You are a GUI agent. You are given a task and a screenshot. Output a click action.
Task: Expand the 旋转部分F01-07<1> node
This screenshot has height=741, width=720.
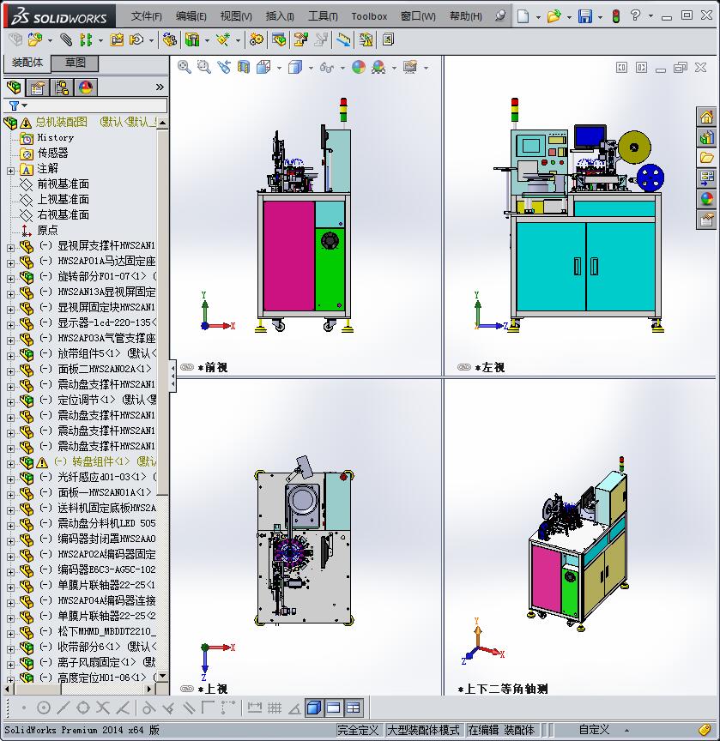pyautogui.click(x=10, y=279)
